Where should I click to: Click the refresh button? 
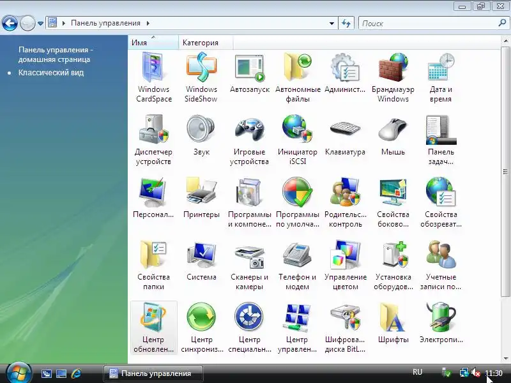(x=346, y=24)
